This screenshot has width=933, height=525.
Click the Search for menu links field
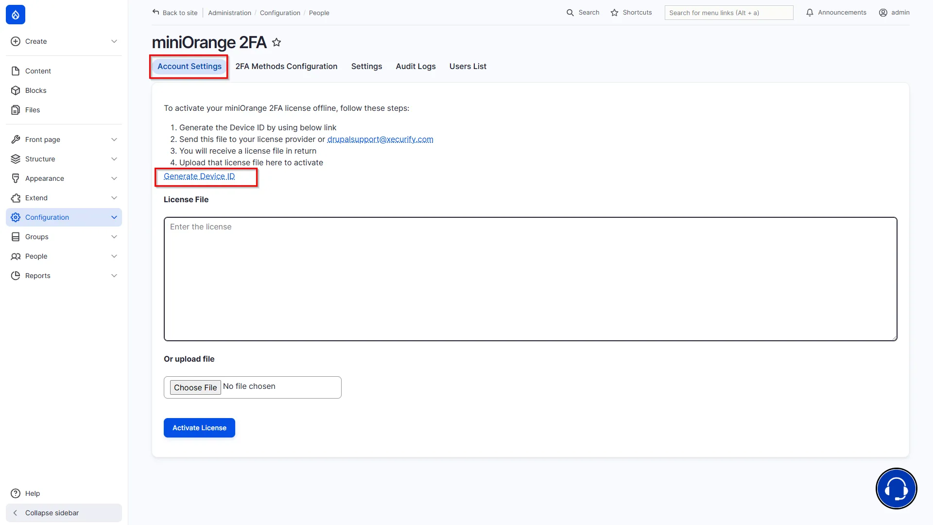point(728,13)
